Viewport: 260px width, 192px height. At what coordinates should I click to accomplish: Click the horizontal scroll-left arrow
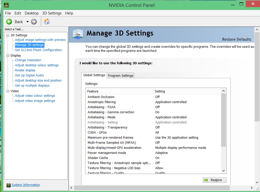click(x=71, y=188)
